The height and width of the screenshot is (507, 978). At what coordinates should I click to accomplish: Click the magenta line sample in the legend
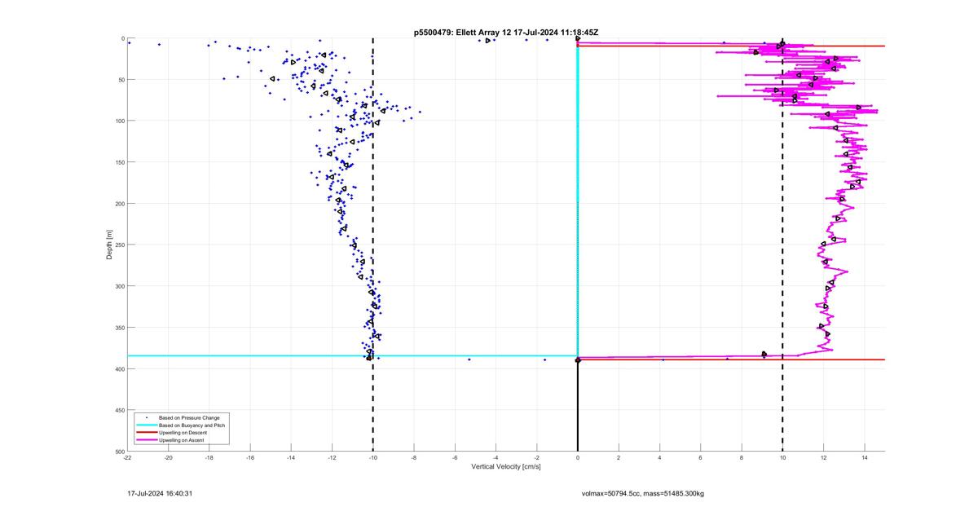click(147, 440)
